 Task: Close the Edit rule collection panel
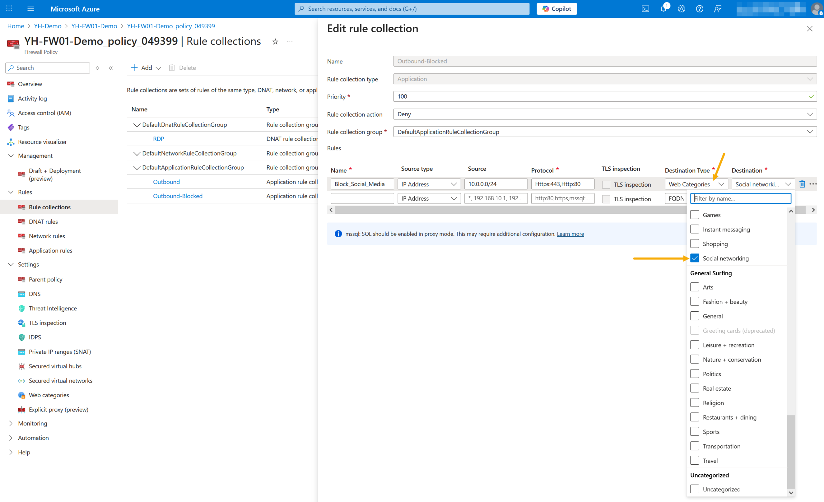coord(809,29)
